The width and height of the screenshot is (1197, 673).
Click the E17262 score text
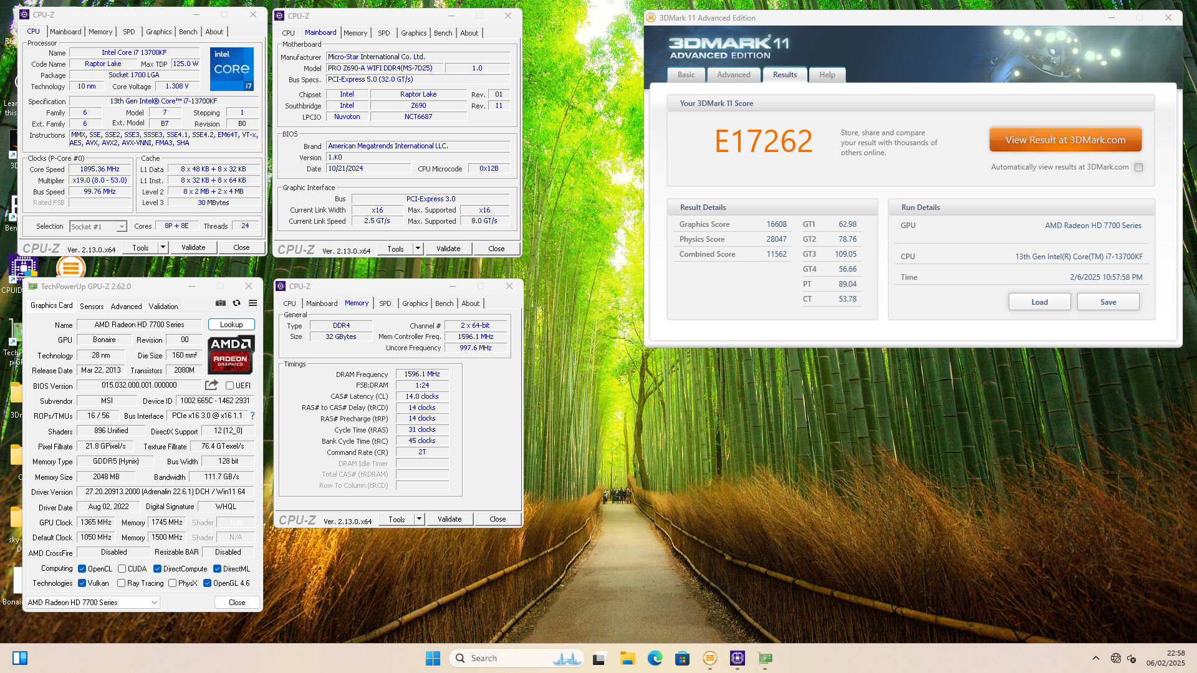tap(763, 141)
